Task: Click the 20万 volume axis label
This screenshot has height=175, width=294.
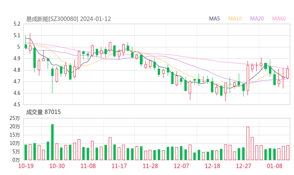Action: [x=15, y=127]
